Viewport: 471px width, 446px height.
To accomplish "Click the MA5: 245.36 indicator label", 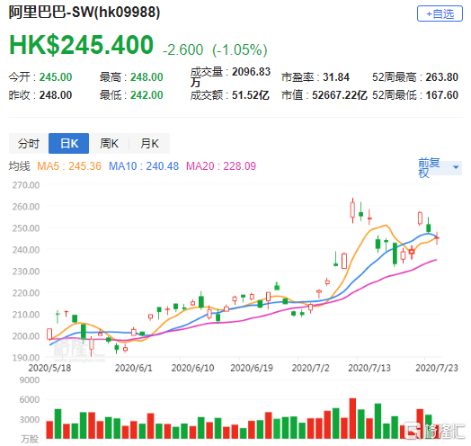I will [69, 165].
